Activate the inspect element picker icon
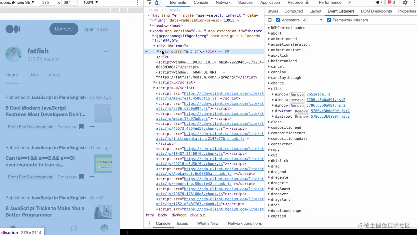This screenshot has width=417, height=235. [149, 3]
